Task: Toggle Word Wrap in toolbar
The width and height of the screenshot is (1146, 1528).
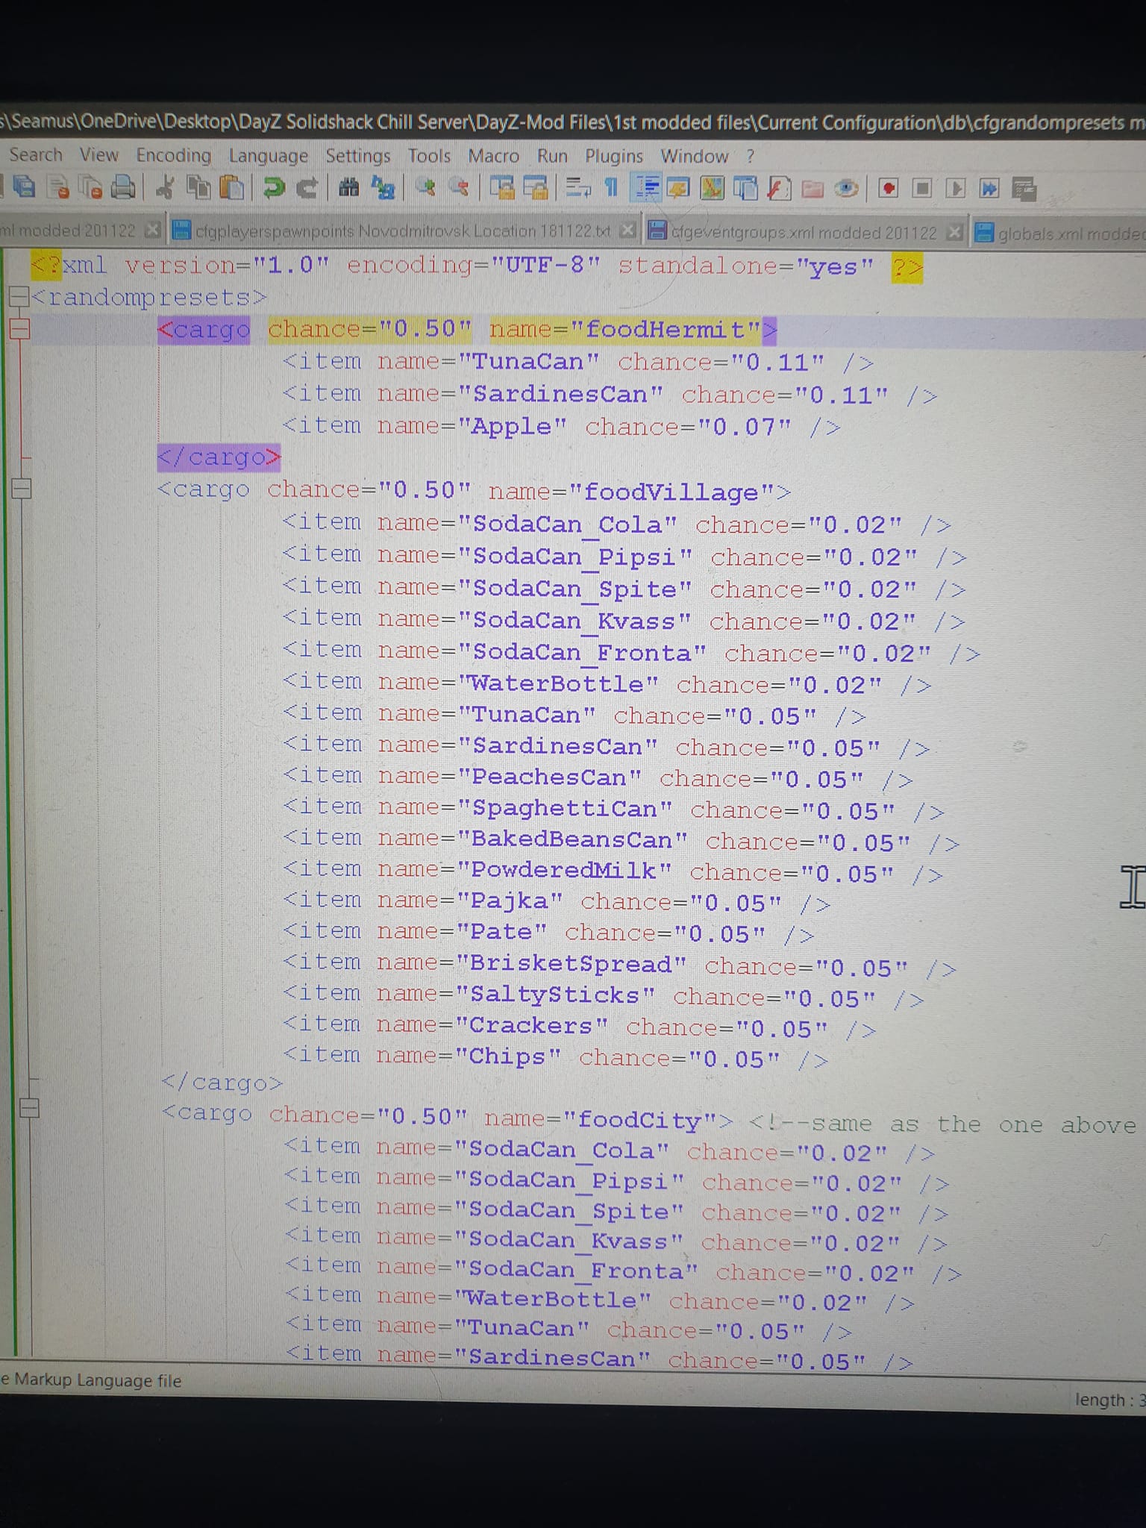Action: (578, 188)
